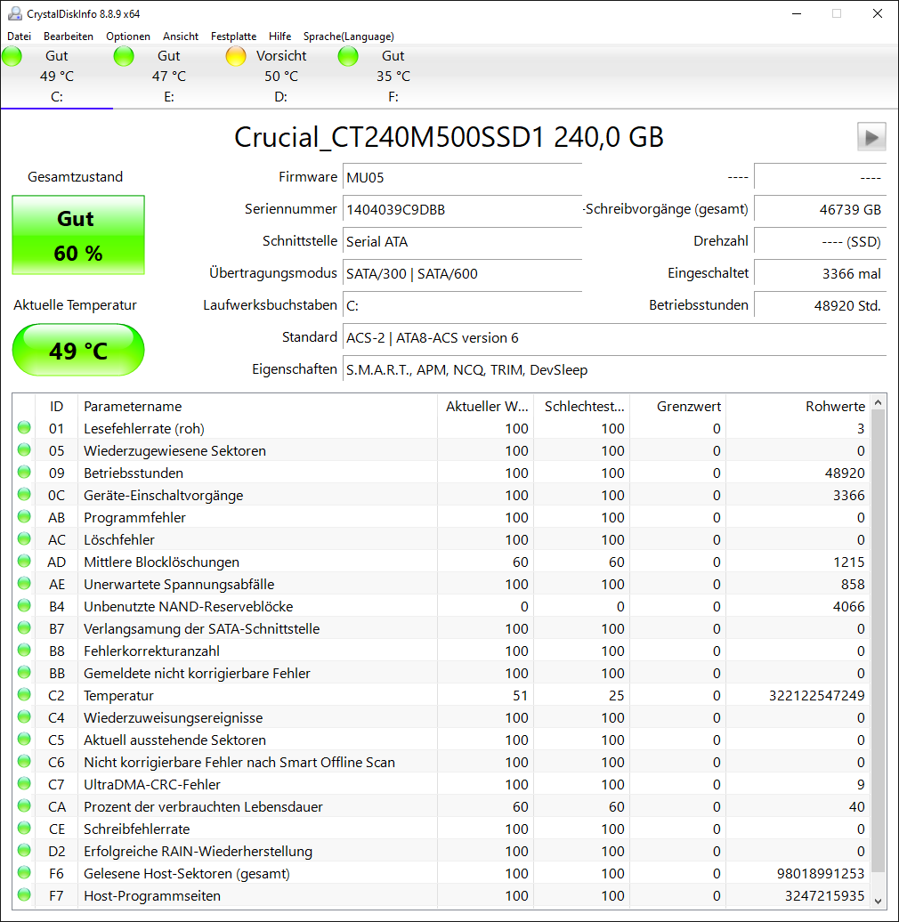Click the Standard field ACS-2 | ATA8-ACS

point(614,337)
